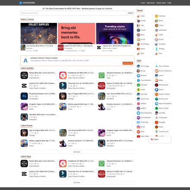Click the AdGuard Premium shield icon
This screenshot has width=190, height=190.
[101, 75]
